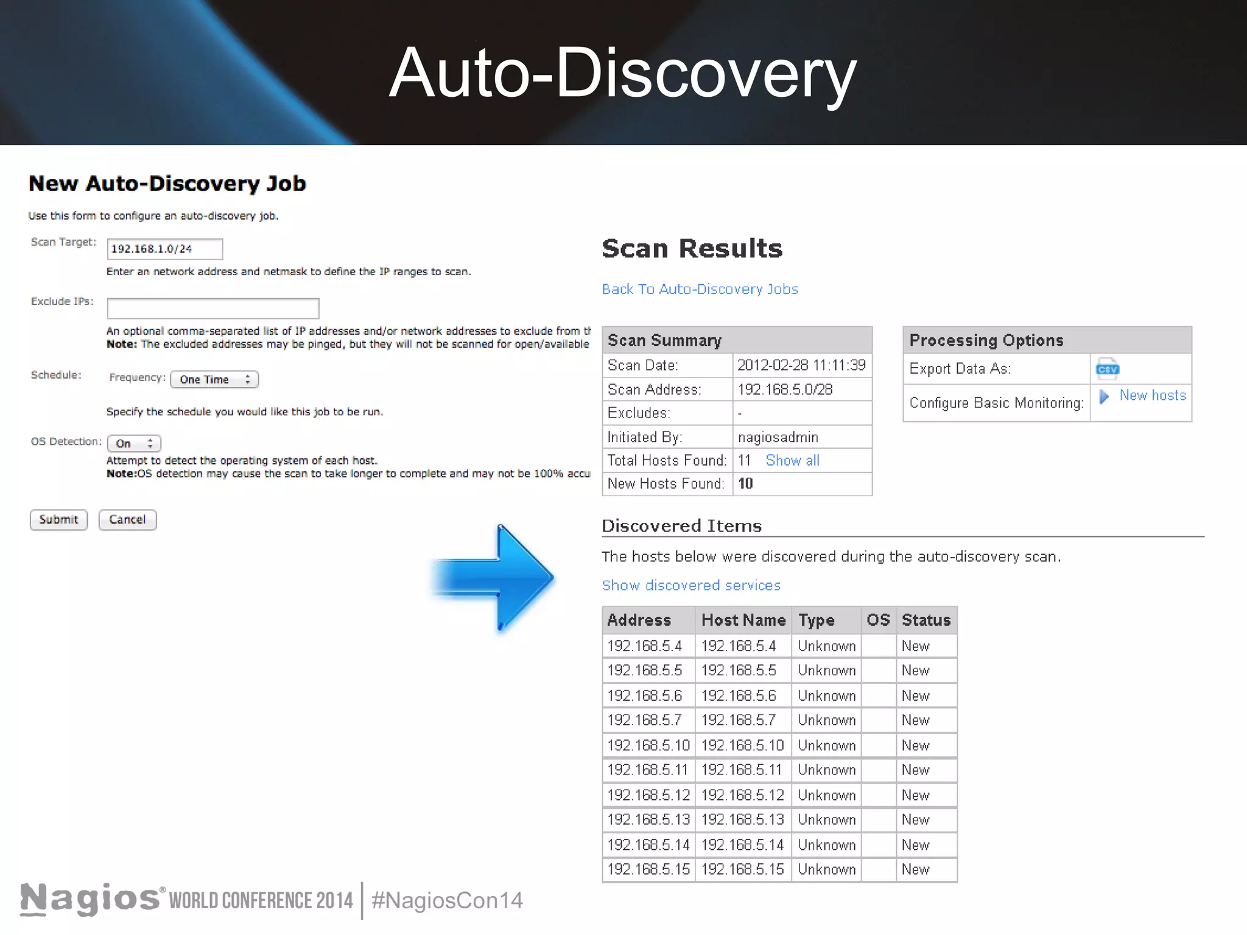Select address cell 192.168.5.10
The height and width of the screenshot is (935, 1247).
pyautogui.click(x=648, y=745)
